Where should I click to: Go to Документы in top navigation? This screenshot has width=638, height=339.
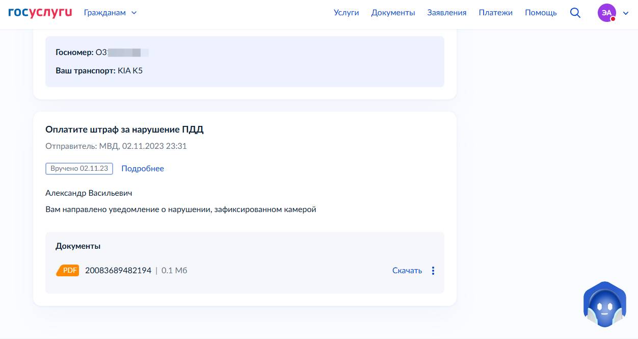click(393, 13)
